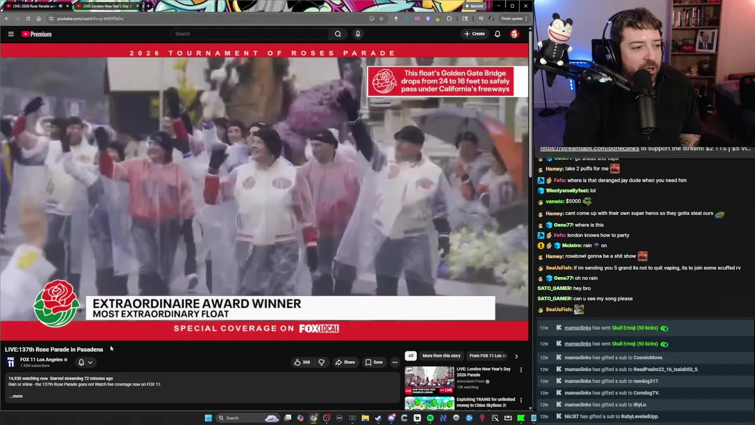This screenshot has height=425, width=755.
Task: Click the Finish update button in Chrome
Action: [512, 18]
